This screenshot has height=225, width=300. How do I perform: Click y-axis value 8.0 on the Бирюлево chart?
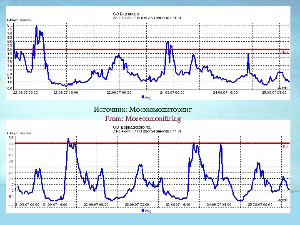[x=10, y=25]
